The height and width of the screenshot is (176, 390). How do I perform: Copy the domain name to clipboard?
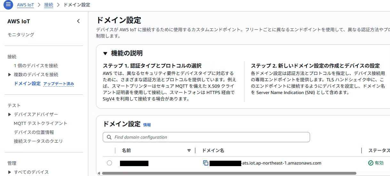(206, 163)
